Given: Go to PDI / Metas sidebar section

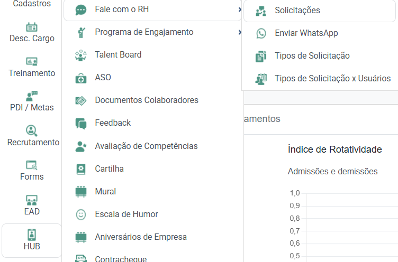Looking at the screenshot, I should click(32, 101).
